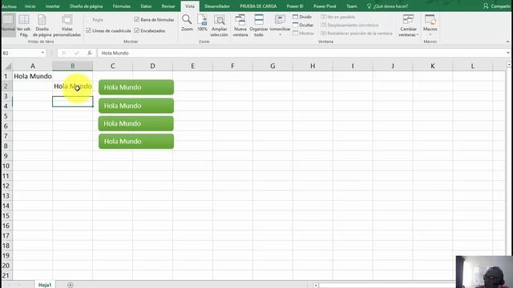Open the Insertar tab
This screenshot has height=288, width=513.
click(x=53, y=6)
